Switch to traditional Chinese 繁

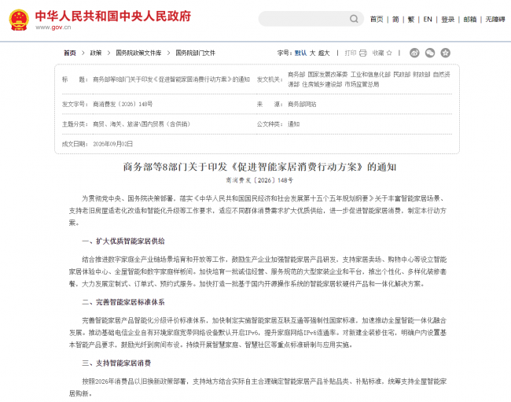coord(411,20)
